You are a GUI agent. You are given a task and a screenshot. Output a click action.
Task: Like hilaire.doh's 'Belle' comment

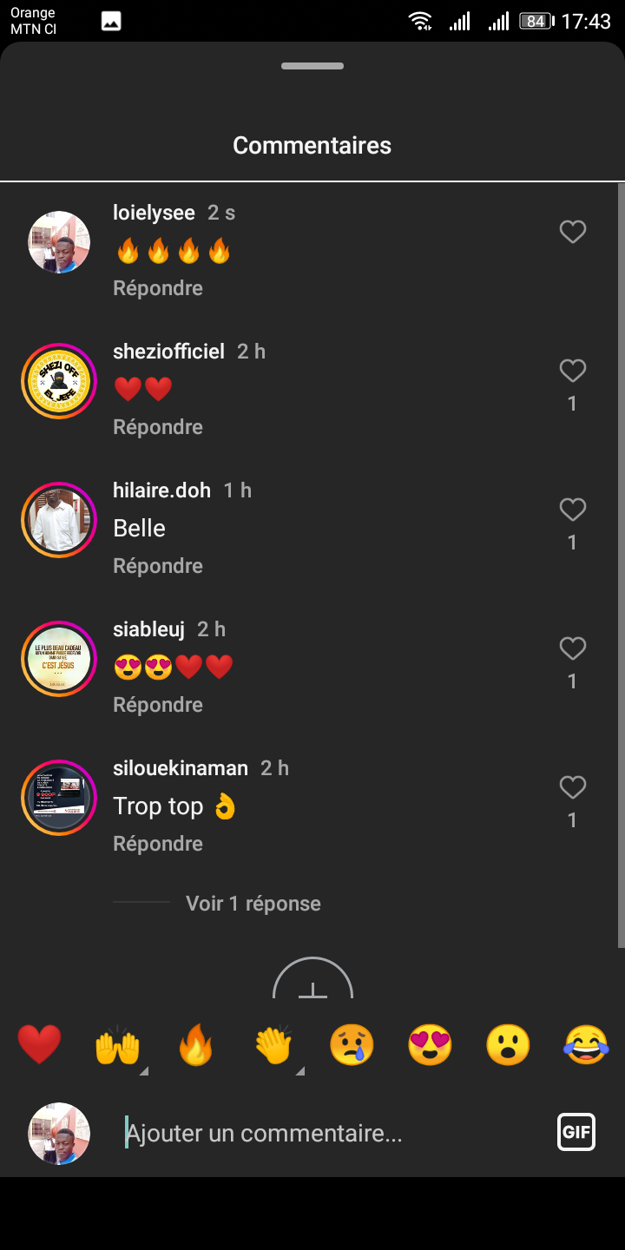pos(572,510)
